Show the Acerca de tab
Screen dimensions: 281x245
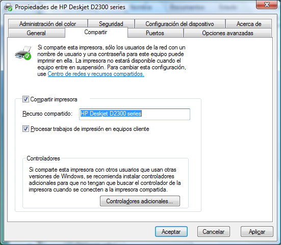click(x=249, y=24)
